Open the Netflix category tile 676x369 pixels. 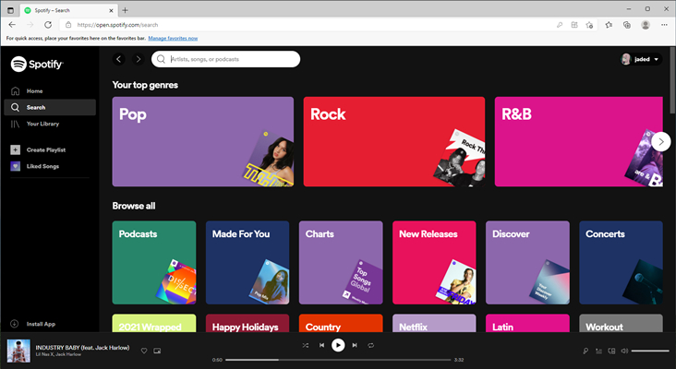(x=434, y=323)
